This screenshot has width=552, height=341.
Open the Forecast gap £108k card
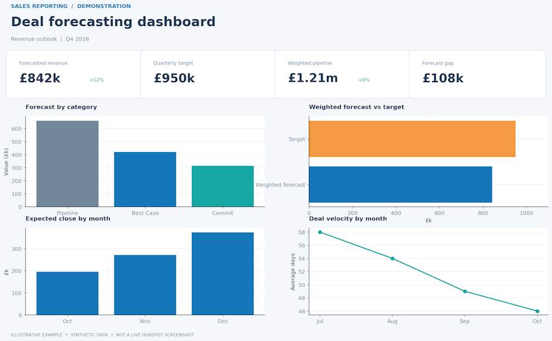477,74
